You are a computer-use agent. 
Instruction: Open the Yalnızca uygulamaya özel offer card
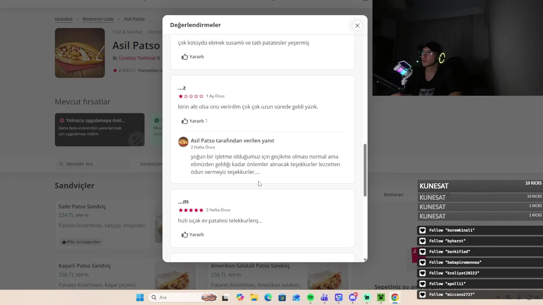click(x=100, y=130)
